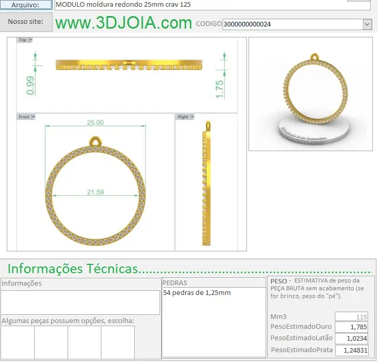The height and width of the screenshot is (362, 378).
Task: Click the Informações Técnicas heading
Action: point(73,269)
